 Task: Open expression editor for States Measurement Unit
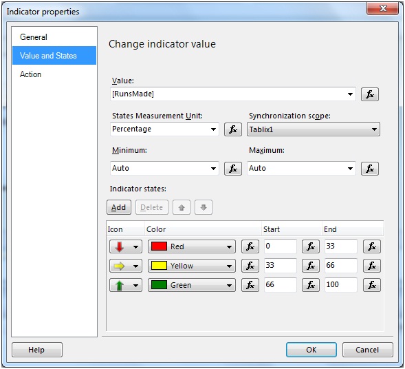[x=233, y=129]
